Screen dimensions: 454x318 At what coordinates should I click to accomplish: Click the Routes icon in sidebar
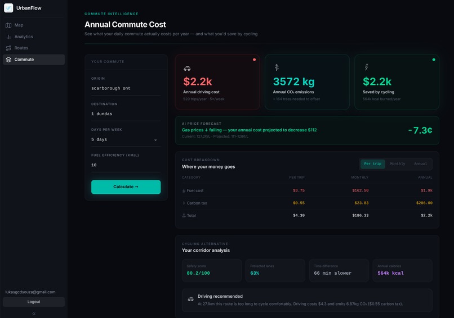(8, 48)
